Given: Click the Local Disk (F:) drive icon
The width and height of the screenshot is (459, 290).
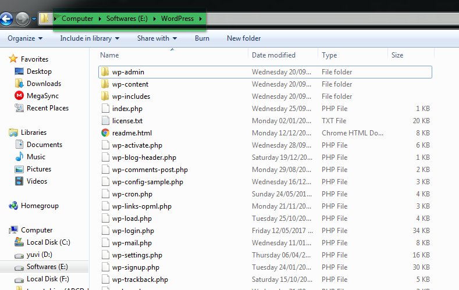Looking at the screenshot, I should 19,280.
